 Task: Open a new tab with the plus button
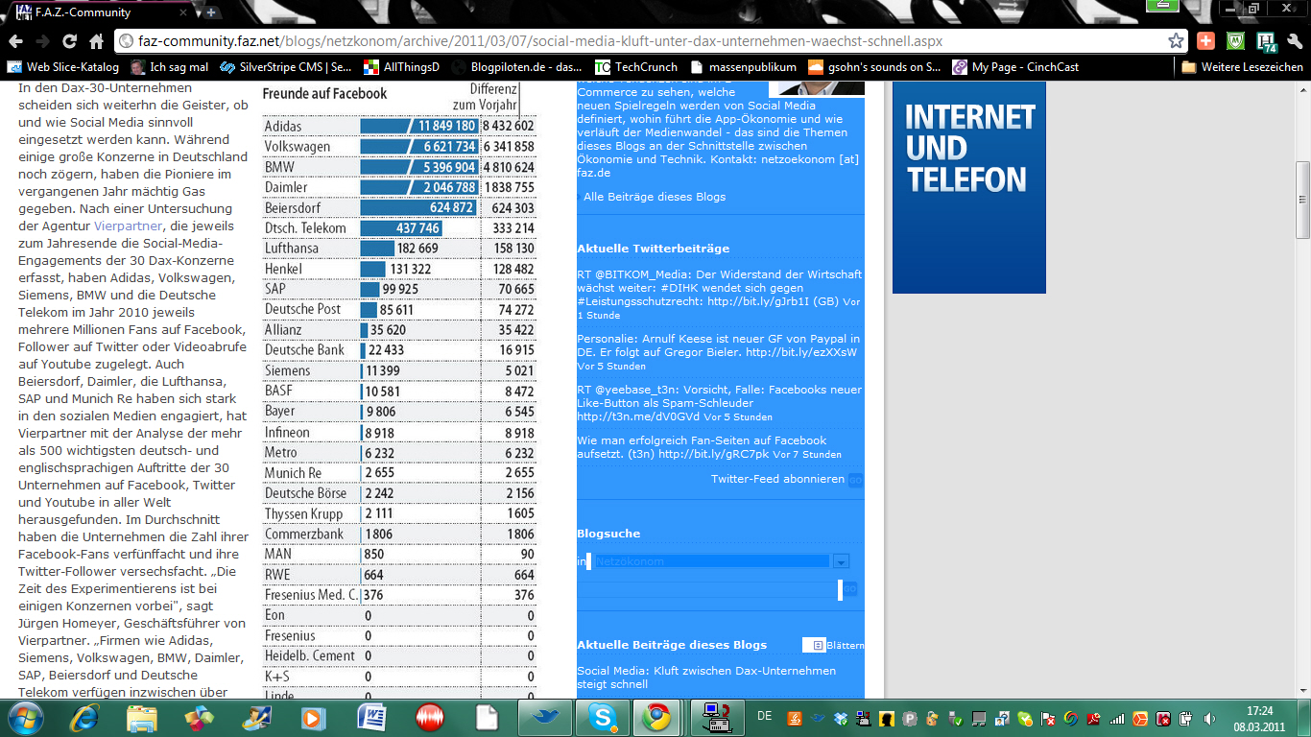[211, 12]
